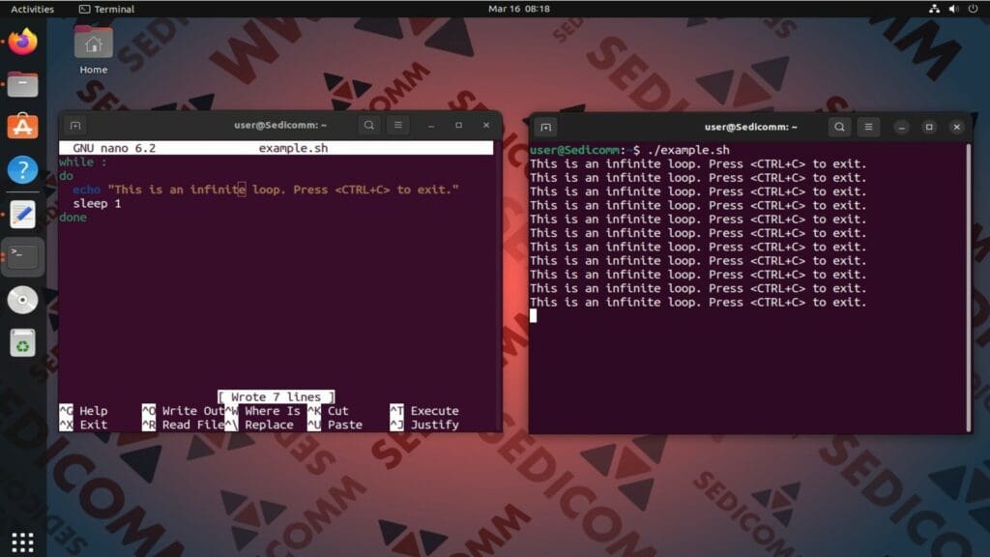The width and height of the screenshot is (990, 557).
Task: Launch Ubuntu Software from the dock
Action: [x=23, y=127]
